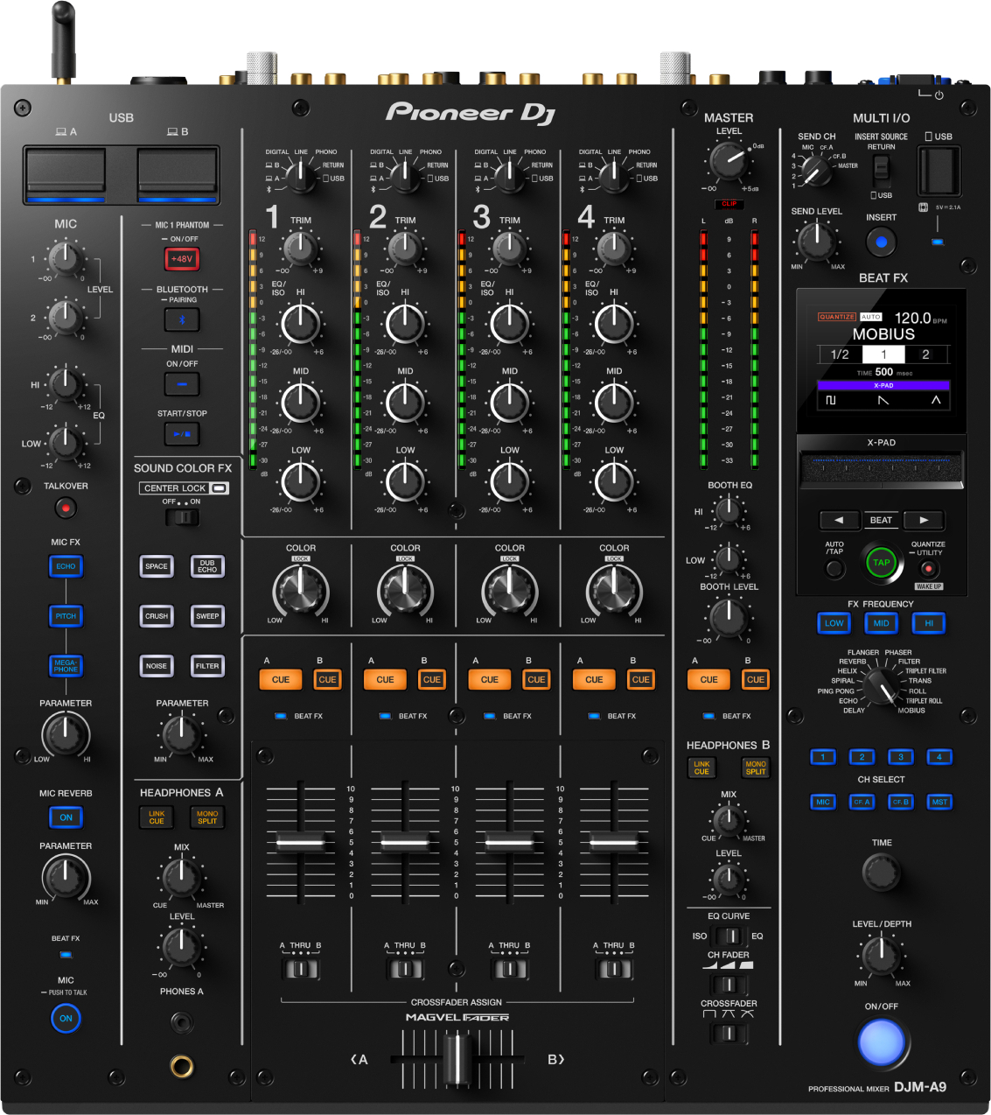The height and width of the screenshot is (1115, 991).
Task: Select the MEGAPHONE mic FX
Action: point(65,666)
